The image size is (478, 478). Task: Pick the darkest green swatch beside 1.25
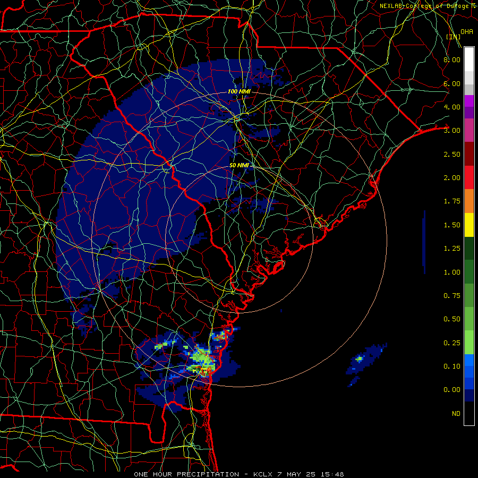point(469,249)
